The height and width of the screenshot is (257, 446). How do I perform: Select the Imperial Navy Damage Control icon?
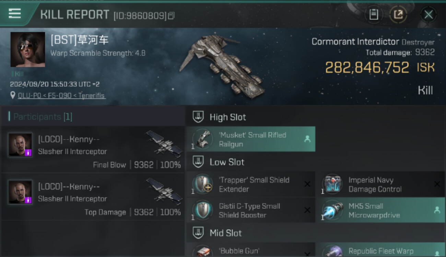coord(332,184)
